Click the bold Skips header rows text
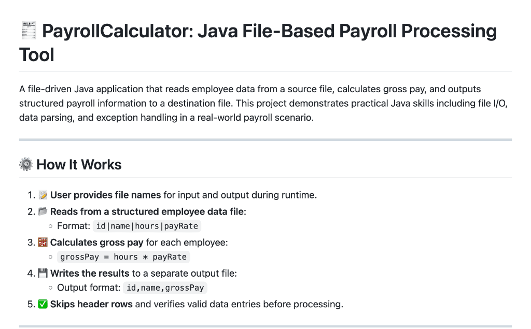 pyautogui.click(x=91, y=304)
